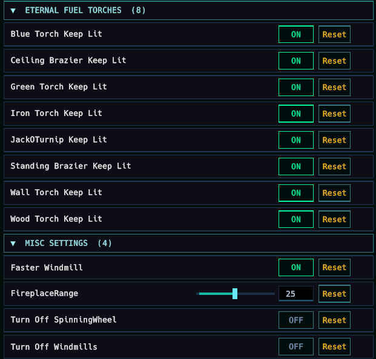Screen dimensions: 376x359
Task: Reset the FireplaceRange value
Action: point(334,294)
